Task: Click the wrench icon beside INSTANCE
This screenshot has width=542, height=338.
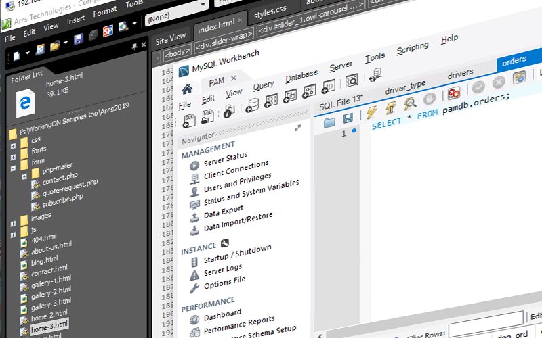Action: coord(225,243)
